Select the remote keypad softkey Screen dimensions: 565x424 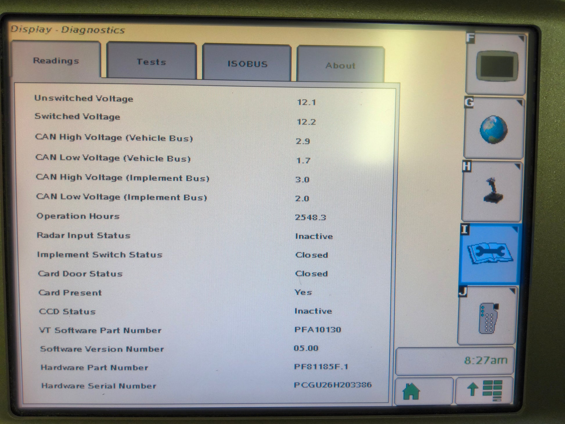(487, 317)
